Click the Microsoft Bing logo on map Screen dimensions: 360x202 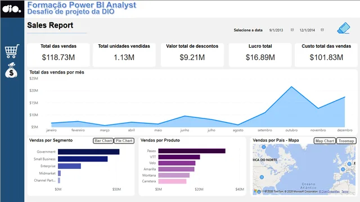[x=256, y=191]
